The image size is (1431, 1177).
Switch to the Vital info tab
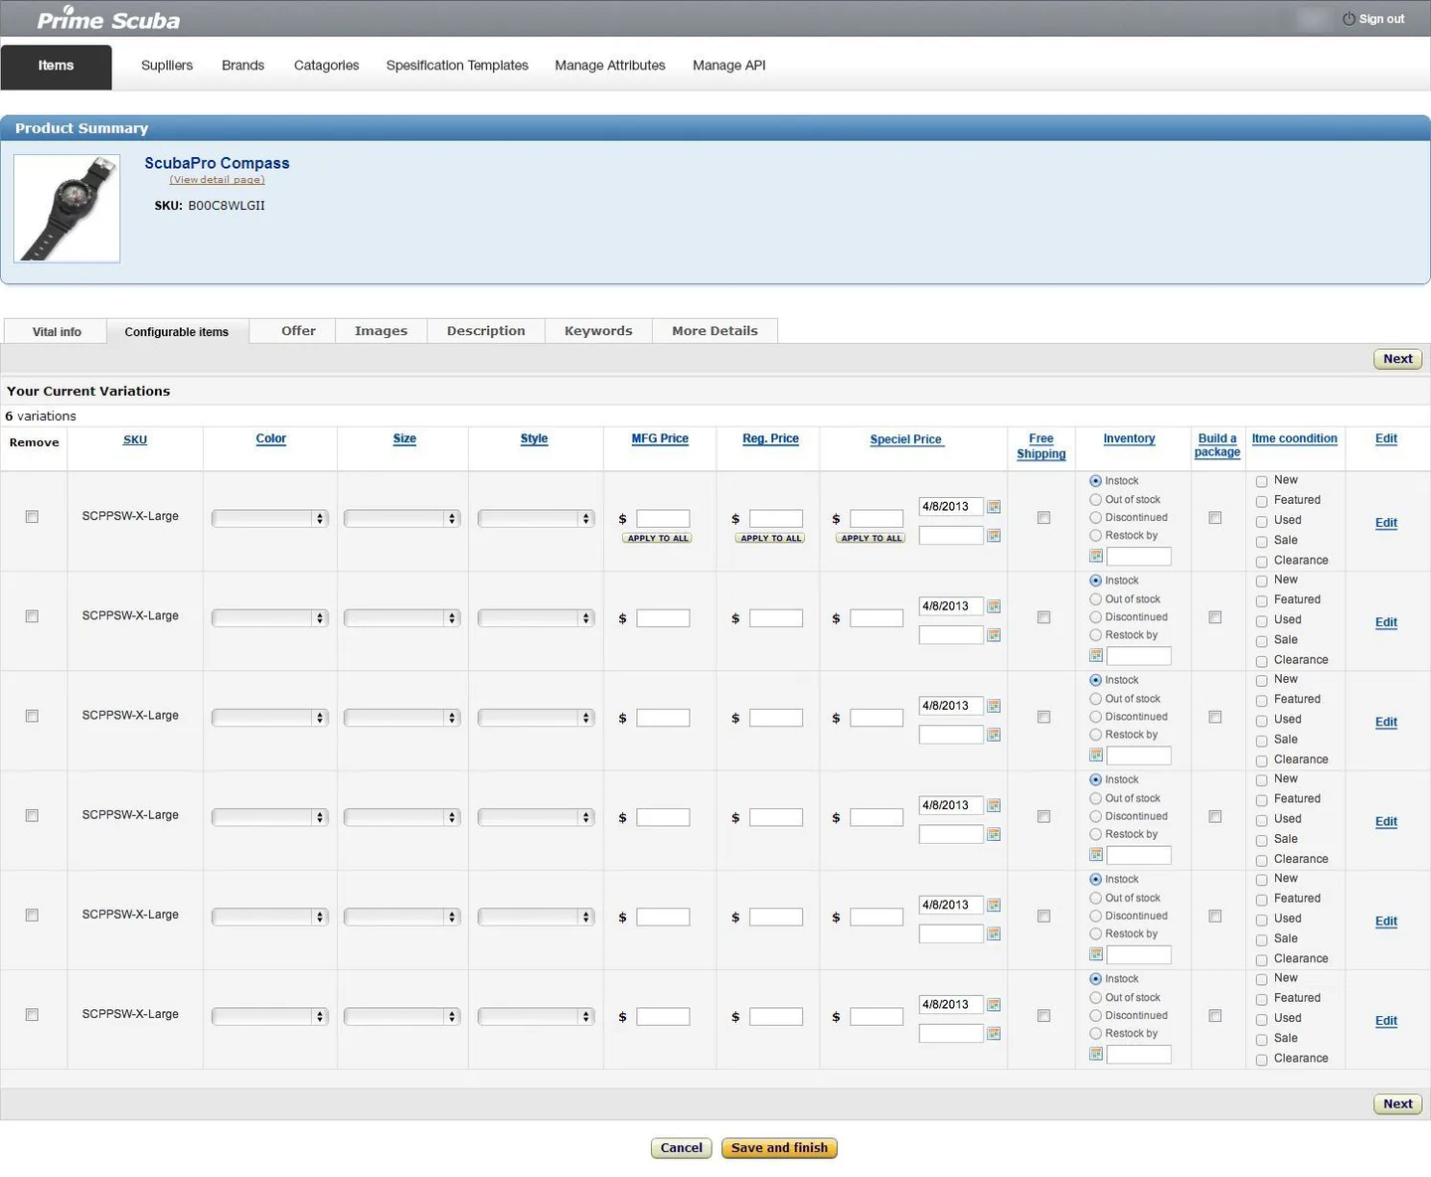(56, 331)
